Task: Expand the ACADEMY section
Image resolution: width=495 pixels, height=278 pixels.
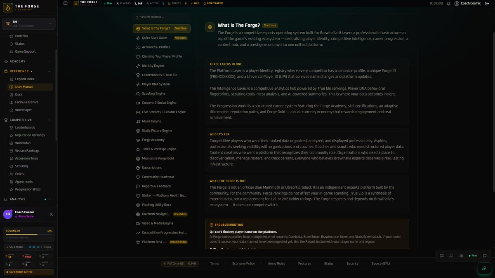Action: tap(28, 61)
